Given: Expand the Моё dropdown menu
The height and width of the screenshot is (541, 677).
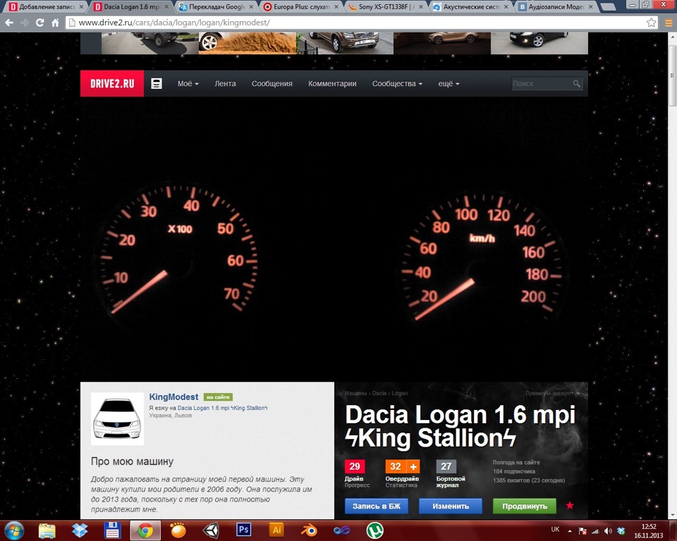Looking at the screenshot, I should 188,83.
